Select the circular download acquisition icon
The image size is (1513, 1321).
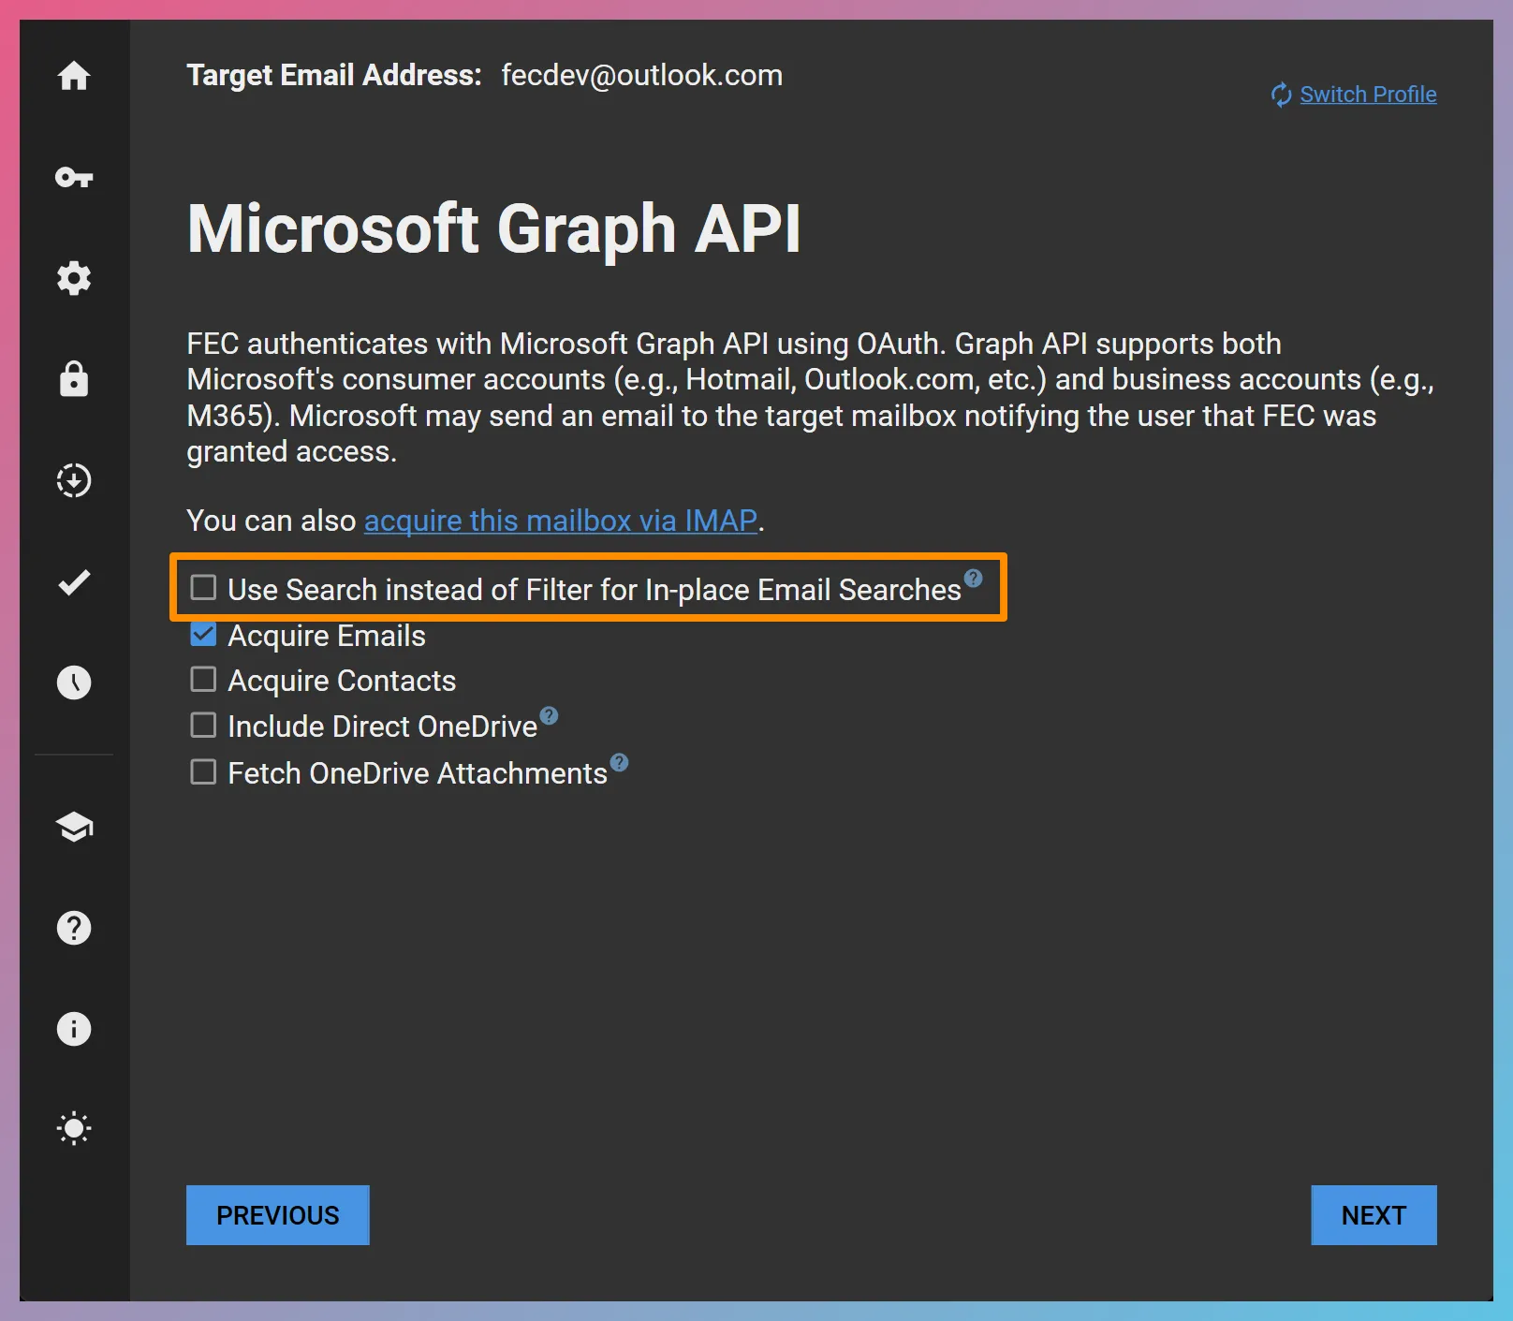[74, 480]
